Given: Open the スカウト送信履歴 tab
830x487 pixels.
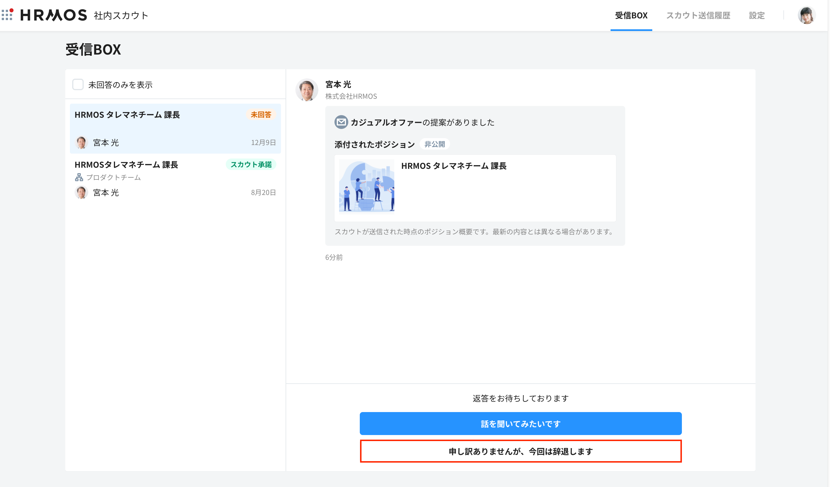Looking at the screenshot, I should (x=698, y=16).
